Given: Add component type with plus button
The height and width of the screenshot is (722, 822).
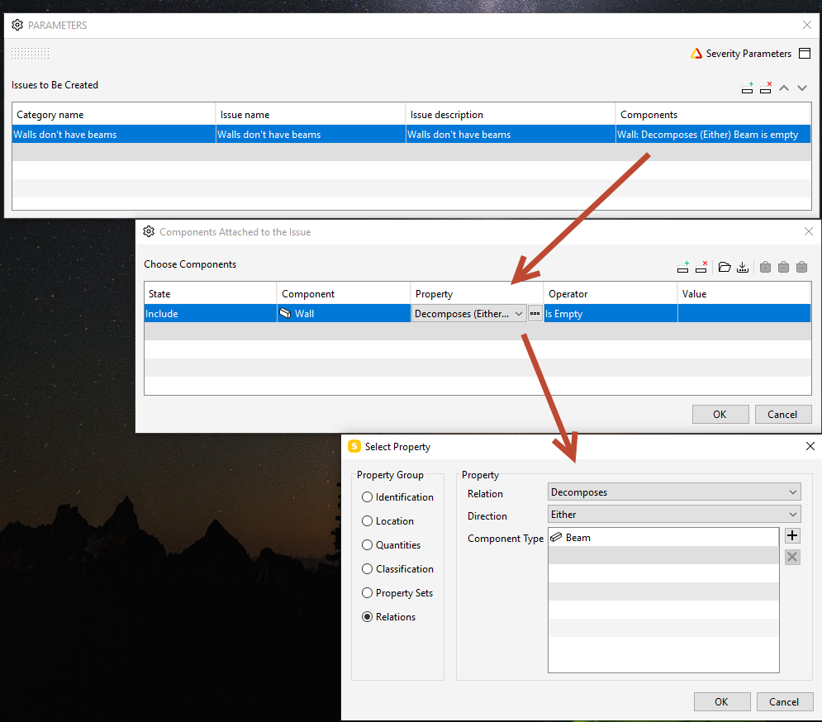Looking at the screenshot, I should (x=792, y=536).
